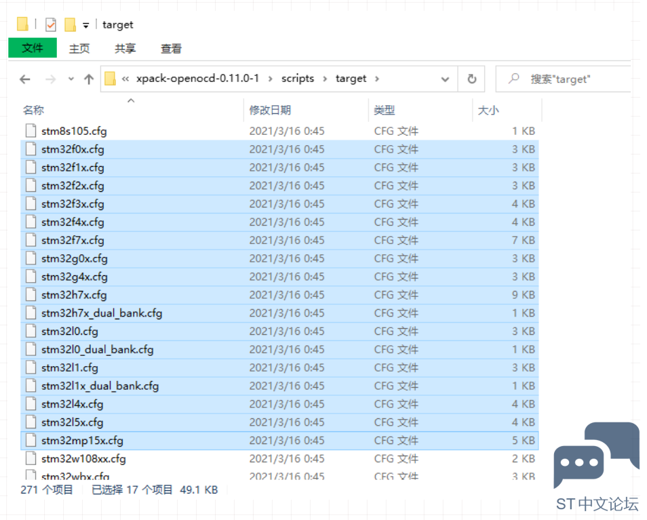Viewport: 647px width, 520px height.
Task: Go up one folder level
Action: pyautogui.click(x=89, y=79)
